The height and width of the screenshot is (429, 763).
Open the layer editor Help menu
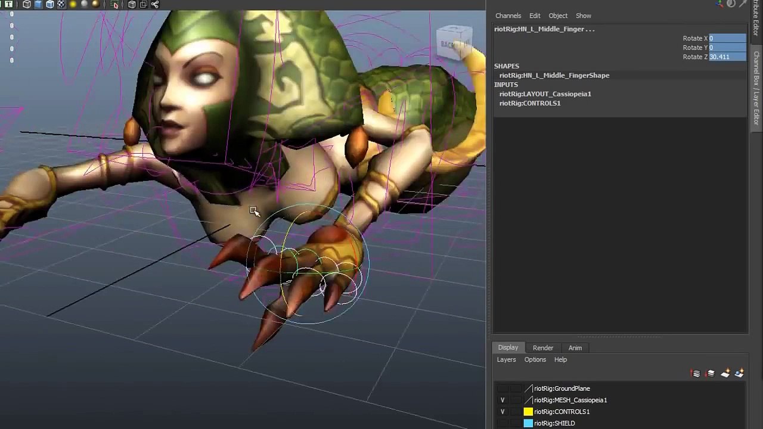560,359
